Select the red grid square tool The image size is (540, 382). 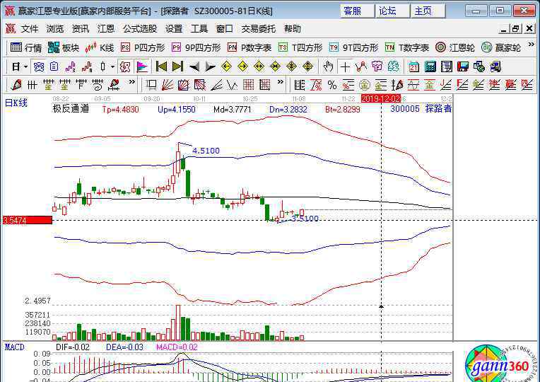[249, 85]
